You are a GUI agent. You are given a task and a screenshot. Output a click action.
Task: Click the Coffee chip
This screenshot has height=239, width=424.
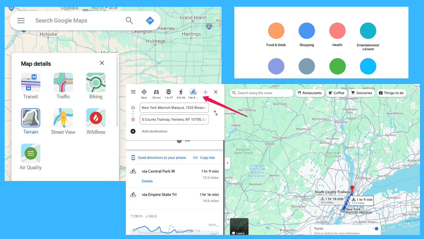coord(336,93)
